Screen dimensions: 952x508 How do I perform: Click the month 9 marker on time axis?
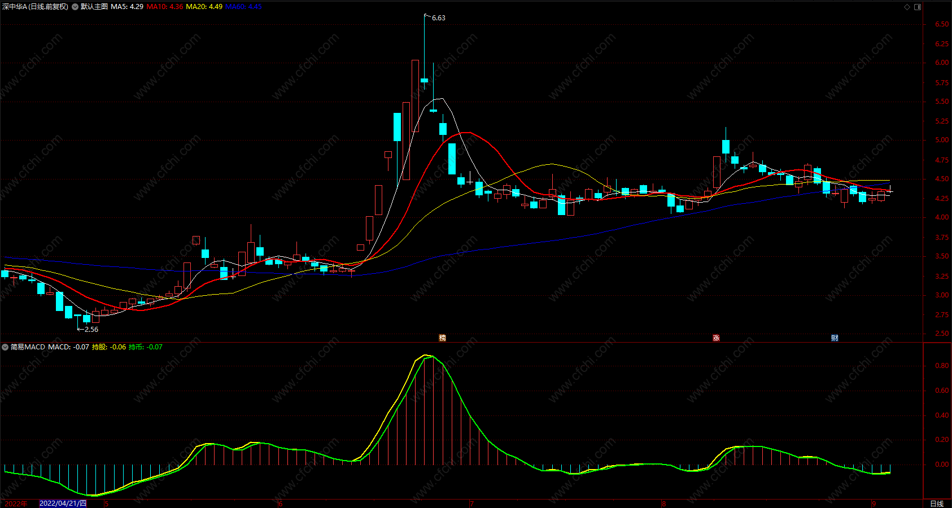click(x=874, y=503)
